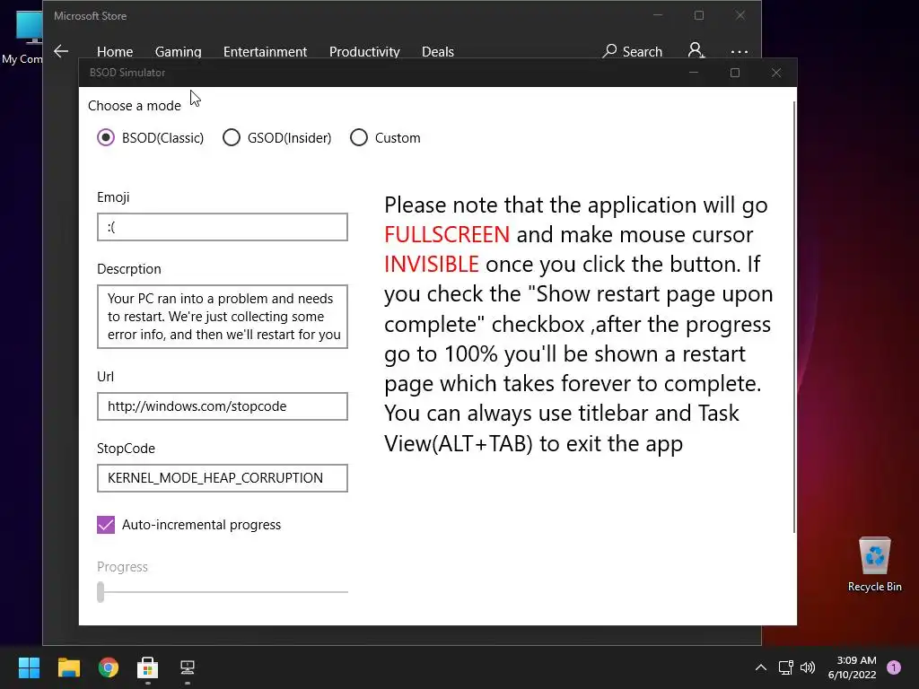Image resolution: width=919 pixels, height=689 pixels.
Task: Open the three-dot more menu in Store
Action: click(x=740, y=51)
